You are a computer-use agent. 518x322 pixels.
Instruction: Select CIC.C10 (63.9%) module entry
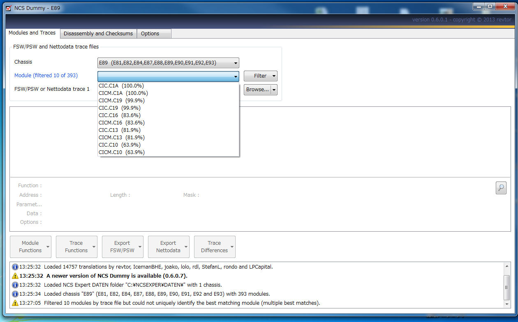[168, 145]
